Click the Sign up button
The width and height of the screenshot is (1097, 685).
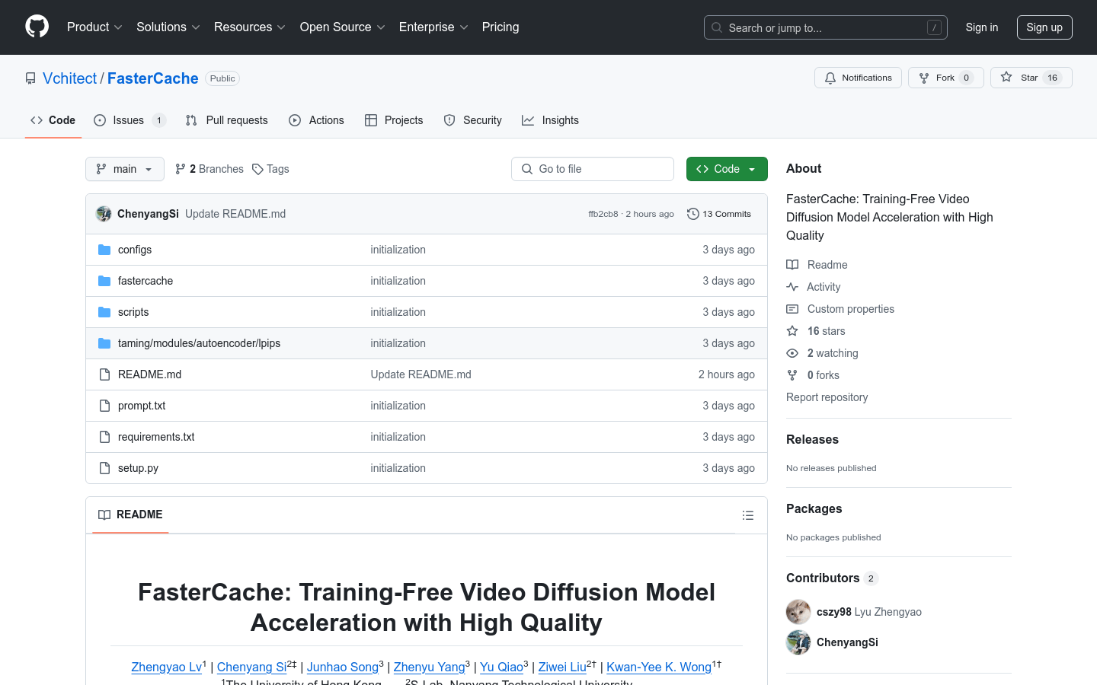pyautogui.click(x=1044, y=27)
